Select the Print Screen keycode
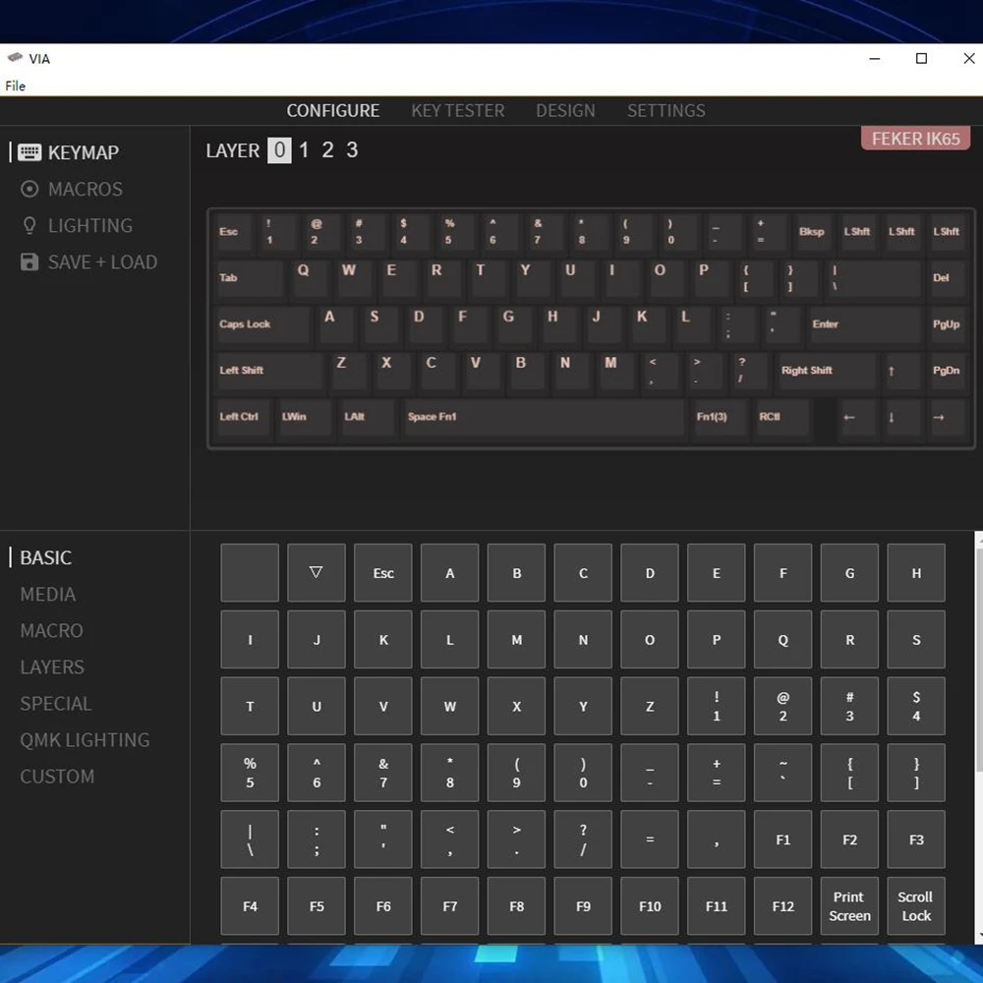The height and width of the screenshot is (983, 983). coord(849,906)
